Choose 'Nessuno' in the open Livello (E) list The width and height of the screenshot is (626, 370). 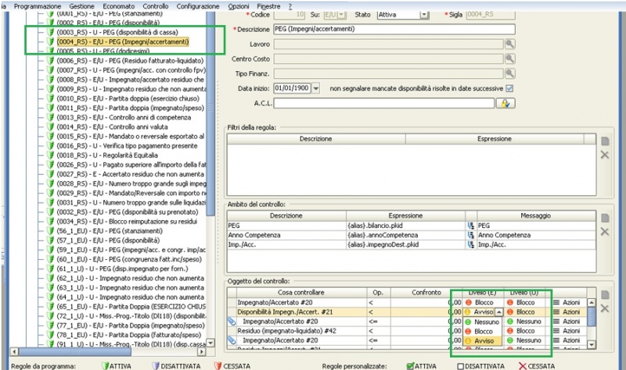(x=486, y=321)
